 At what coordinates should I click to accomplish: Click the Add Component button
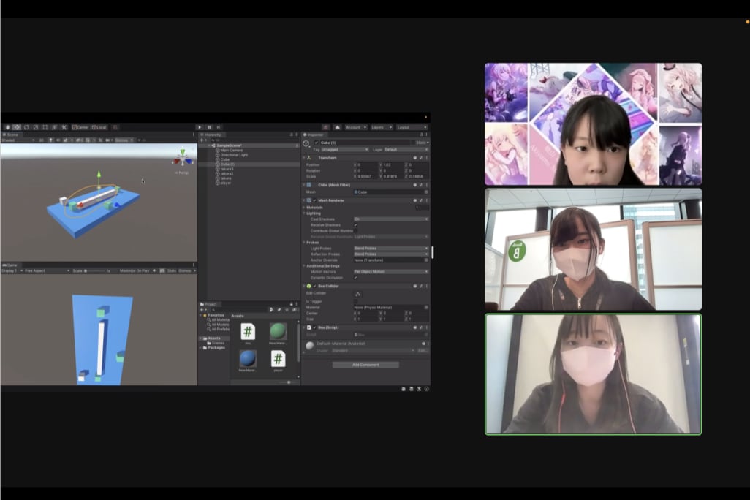(x=365, y=365)
